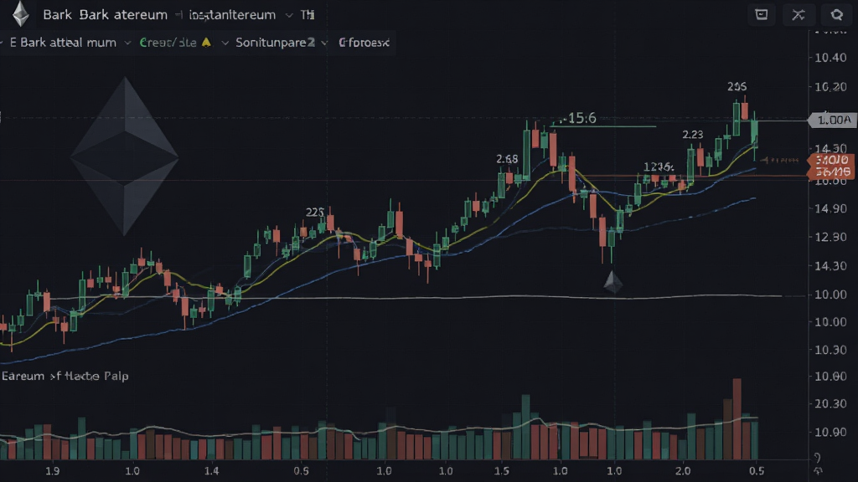Click the -15:6 measurement label on the chart

point(578,118)
